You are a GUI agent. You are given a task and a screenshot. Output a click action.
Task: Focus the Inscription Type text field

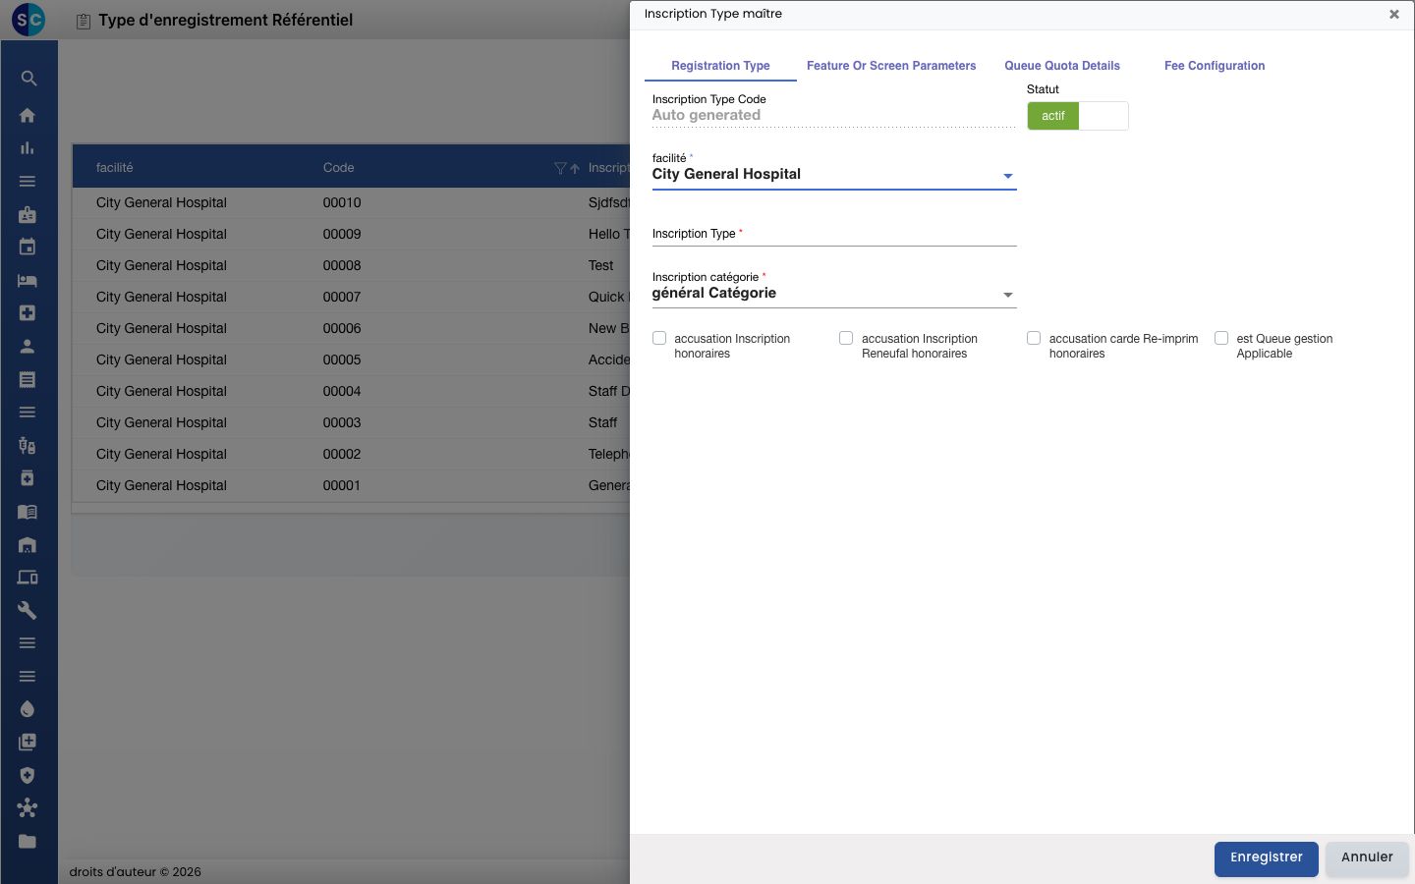tap(834, 234)
